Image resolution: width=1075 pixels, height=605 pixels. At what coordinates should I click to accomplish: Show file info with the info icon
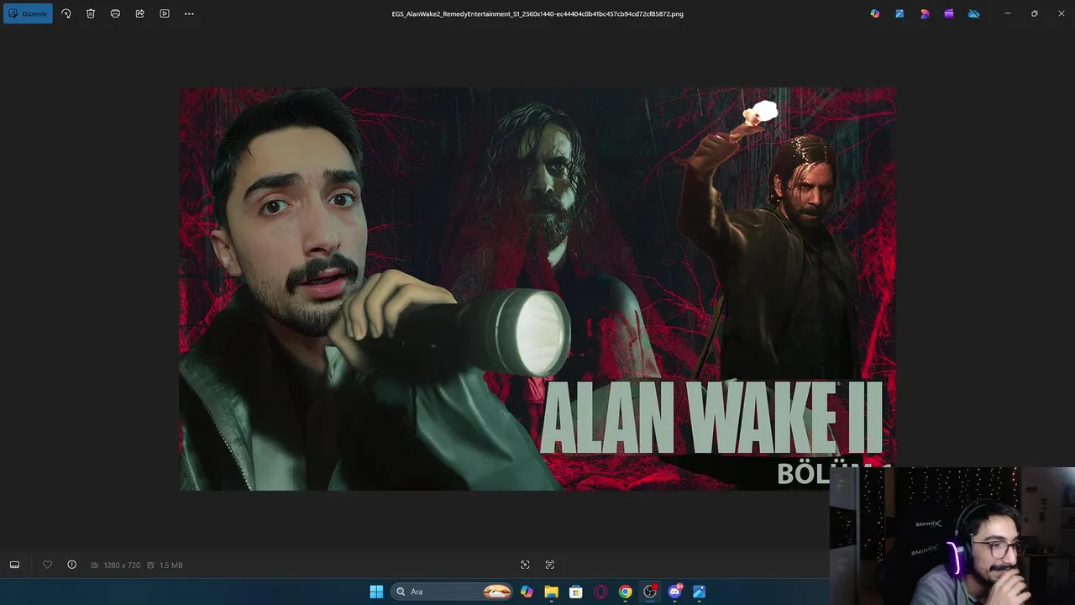coord(71,565)
